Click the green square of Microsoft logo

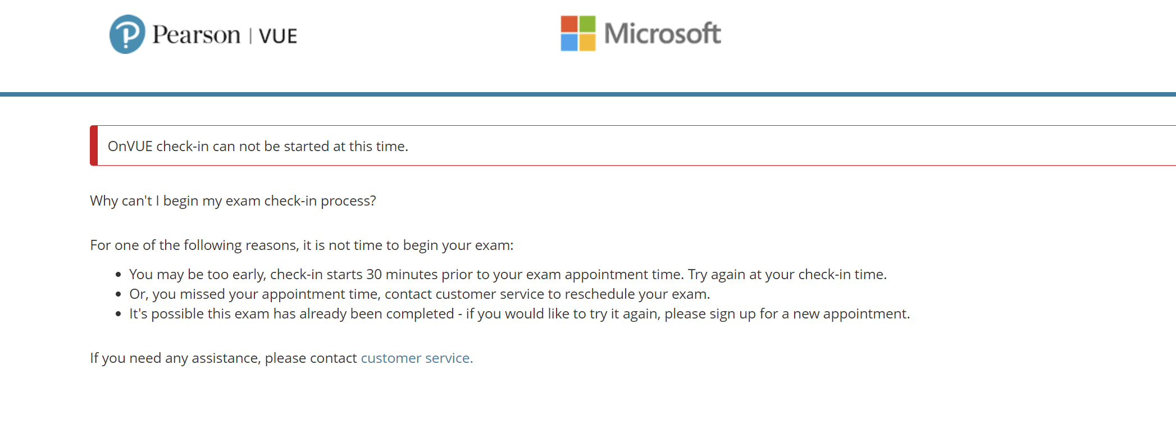(587, 24)
